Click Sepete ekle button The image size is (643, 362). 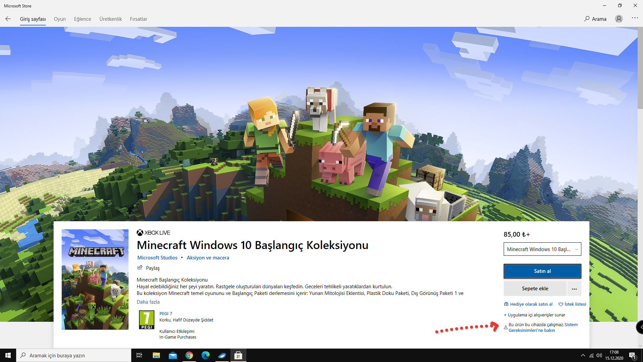pyautogui.click(x=535, y=289)
